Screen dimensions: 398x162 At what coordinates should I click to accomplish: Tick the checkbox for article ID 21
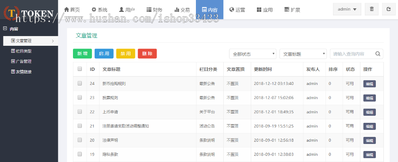[80, 125]
